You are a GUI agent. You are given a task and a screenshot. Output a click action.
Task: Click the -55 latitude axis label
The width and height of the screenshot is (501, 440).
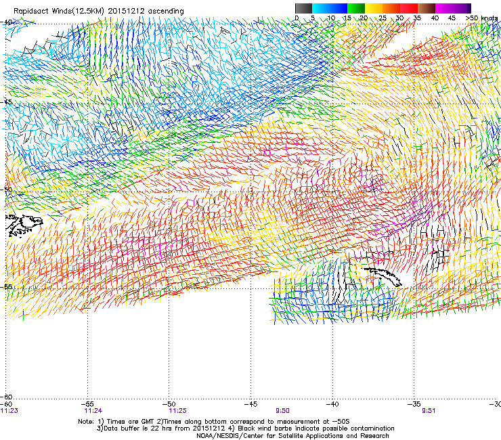(6, 286)
